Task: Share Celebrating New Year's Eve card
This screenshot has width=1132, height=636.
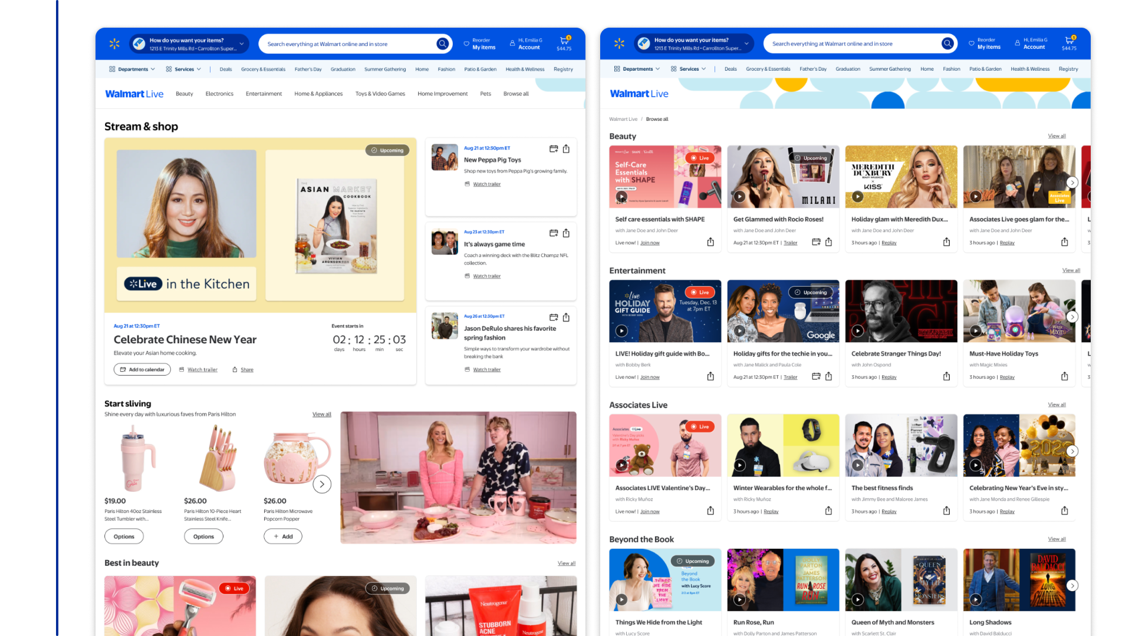Action: (x=1064, y=511)
